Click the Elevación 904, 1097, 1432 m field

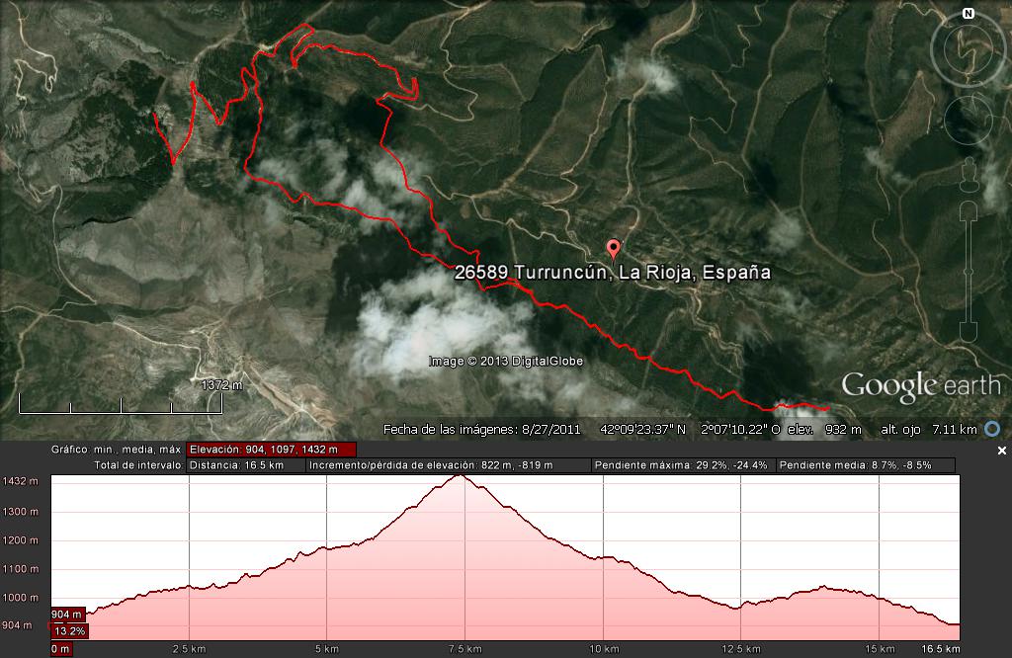tap(271, 450)
